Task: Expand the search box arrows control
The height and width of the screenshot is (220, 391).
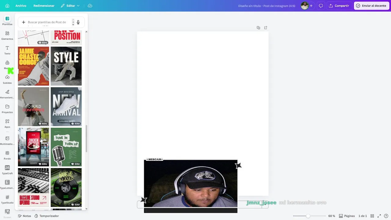Action: coord(73,22)
